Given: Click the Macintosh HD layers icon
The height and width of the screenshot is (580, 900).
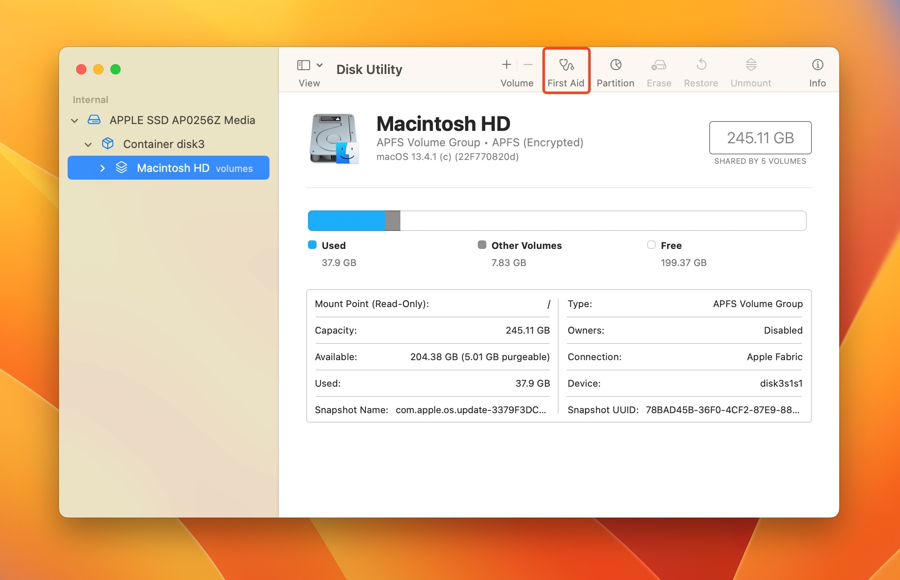Looking at the screenshot, I should [121, 167].
